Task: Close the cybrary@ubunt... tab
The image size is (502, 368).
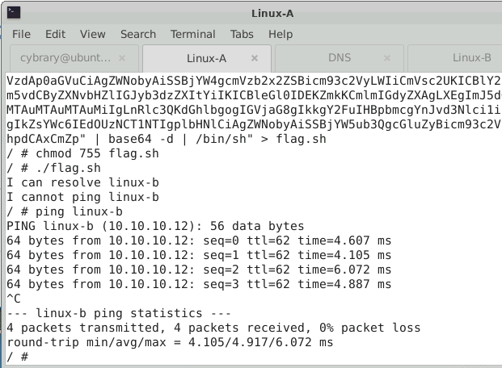Action: click(x=123, y=58)
